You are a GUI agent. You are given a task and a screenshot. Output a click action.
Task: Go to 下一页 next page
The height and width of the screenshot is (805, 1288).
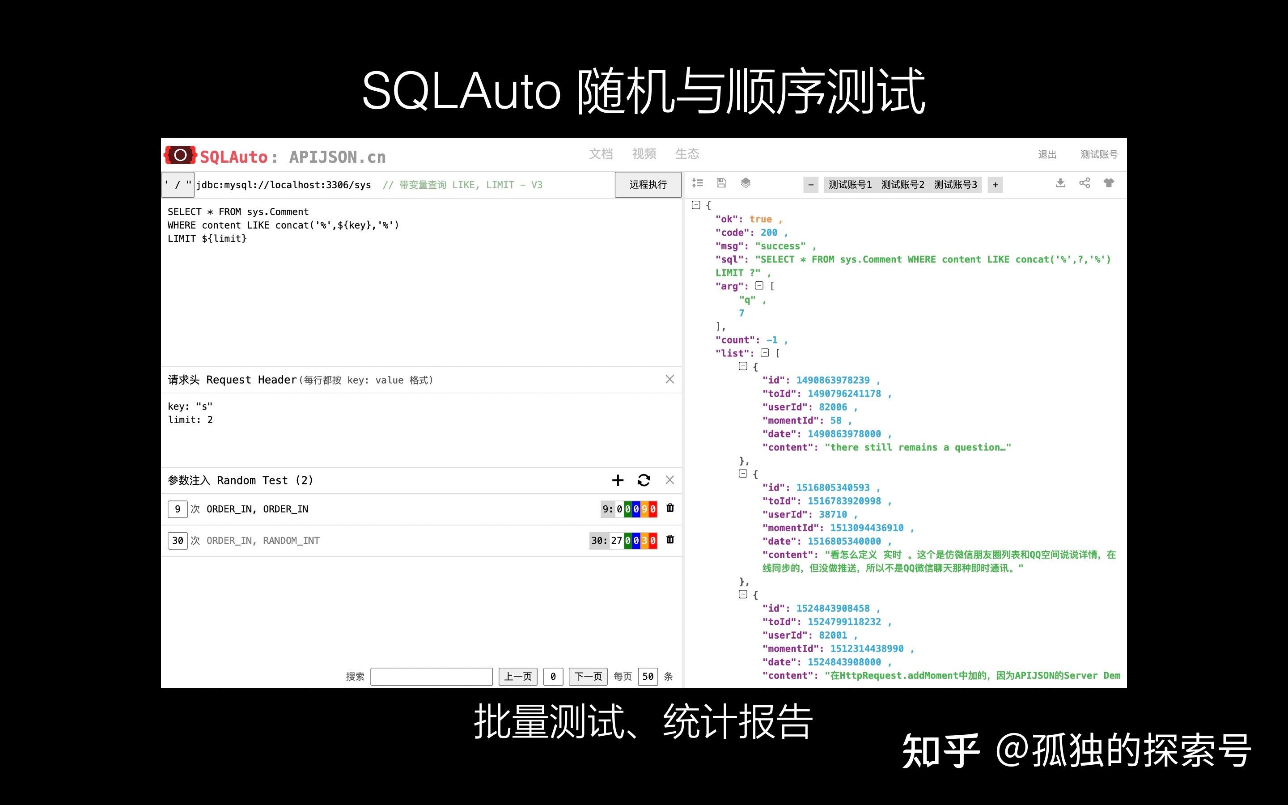click(588, 676)
